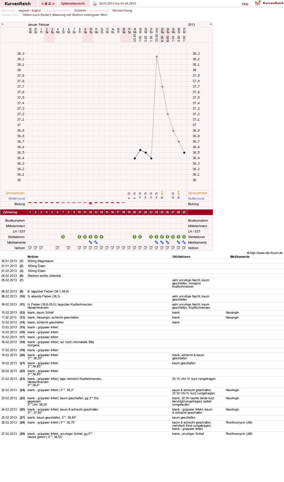
Task: Open Notizen note icon for cycle day 6
Action: (x=58, y=248)
